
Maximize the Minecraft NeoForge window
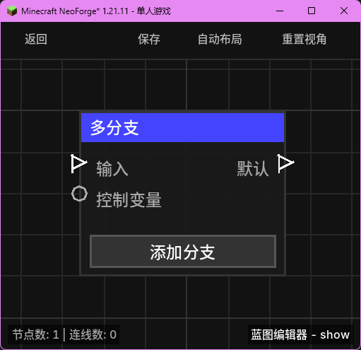point(312,11)
